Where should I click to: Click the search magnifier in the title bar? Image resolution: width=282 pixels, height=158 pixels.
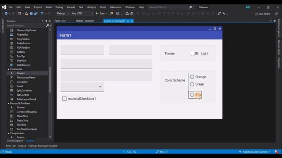[x=191, y=7]
